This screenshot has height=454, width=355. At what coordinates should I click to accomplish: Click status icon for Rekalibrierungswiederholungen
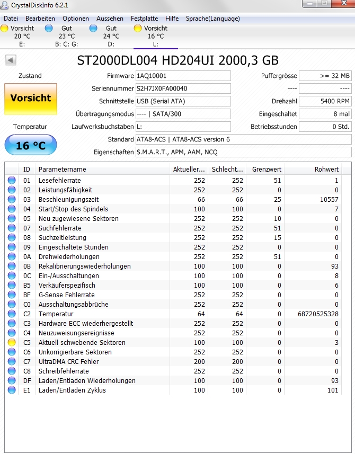[12, 266]
